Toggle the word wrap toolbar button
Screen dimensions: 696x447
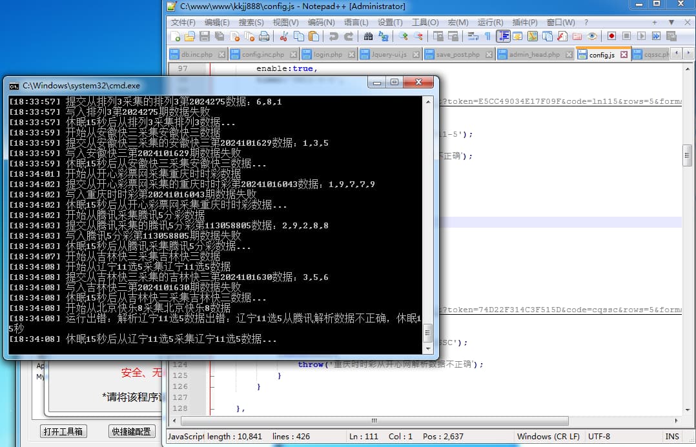(473, 37)
